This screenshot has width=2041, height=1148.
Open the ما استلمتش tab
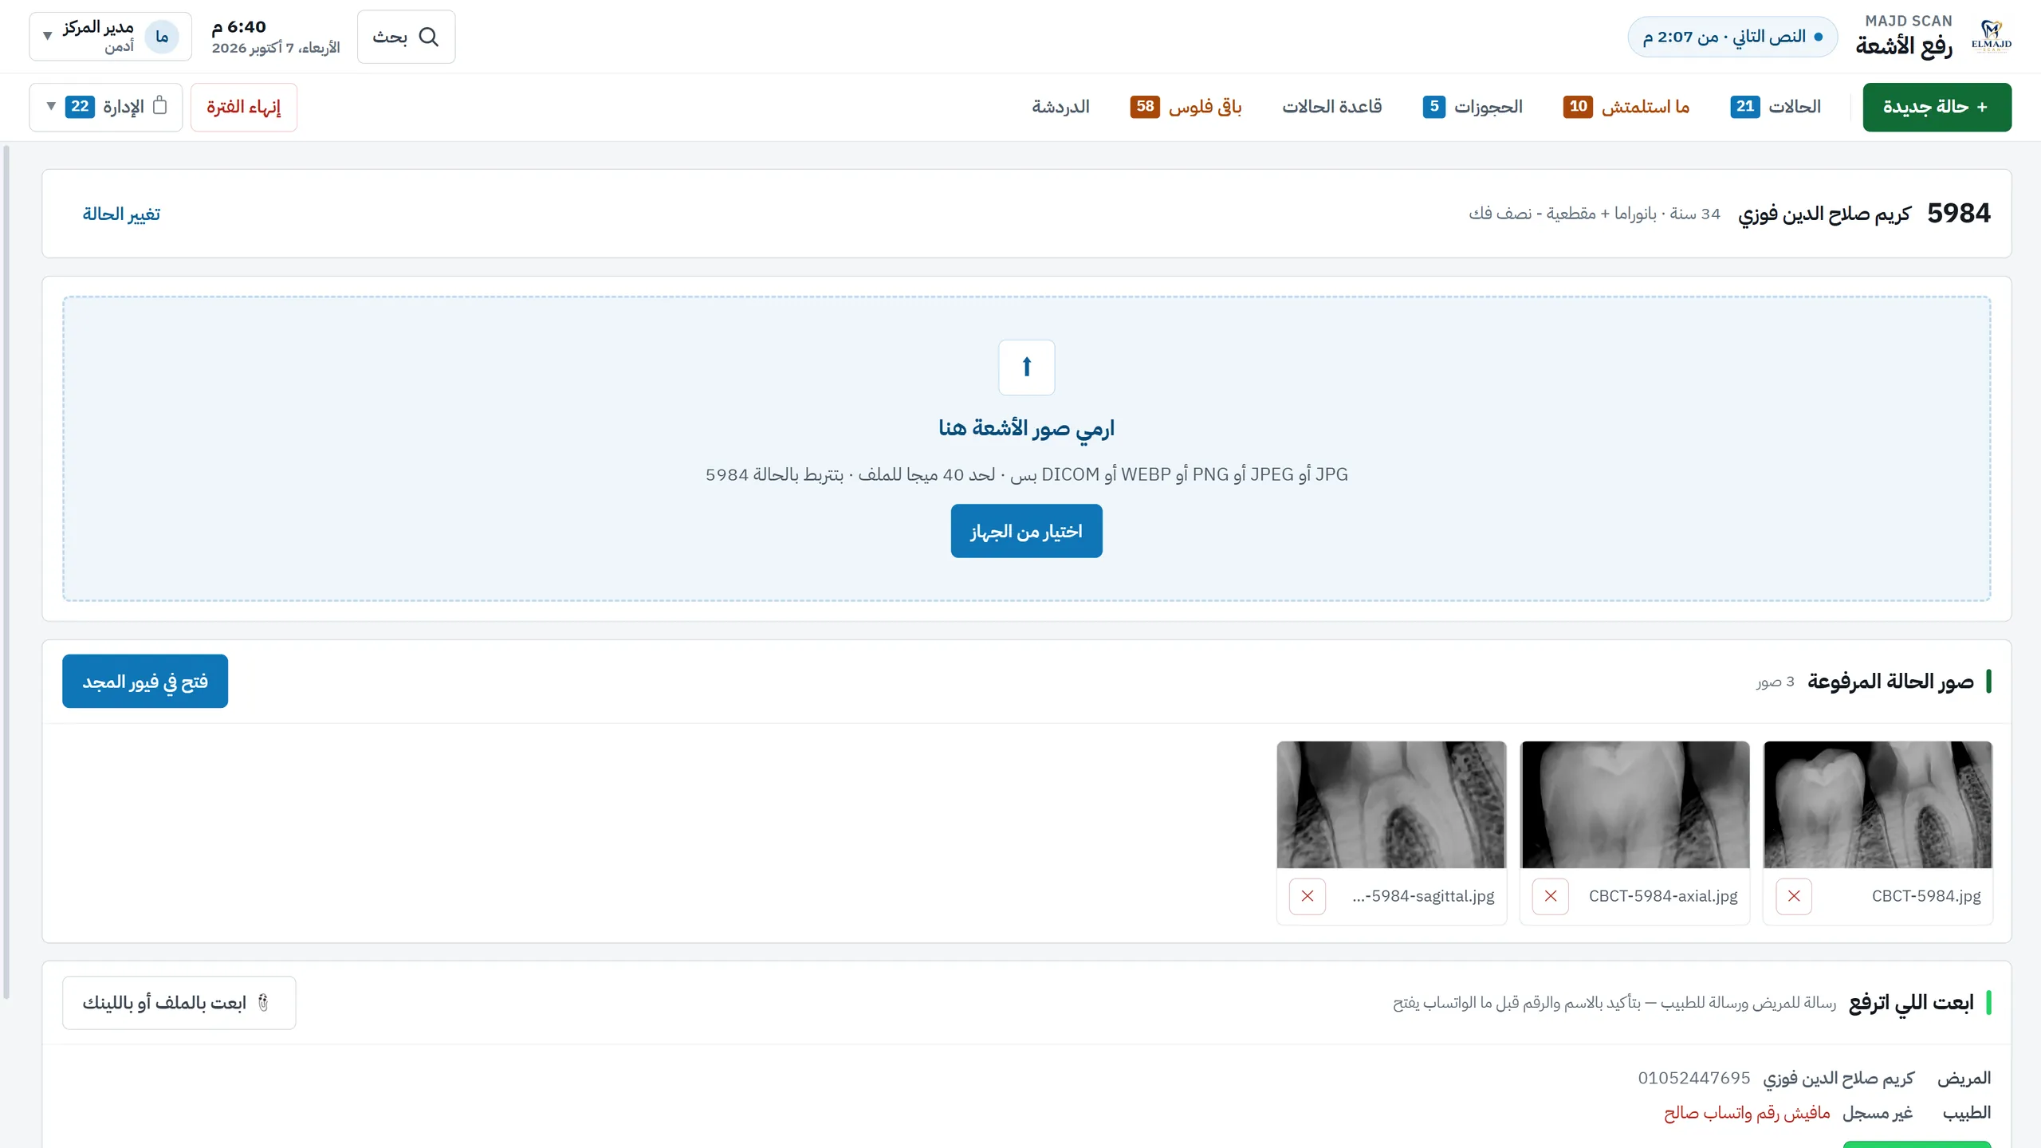(x=1626, y=107)
